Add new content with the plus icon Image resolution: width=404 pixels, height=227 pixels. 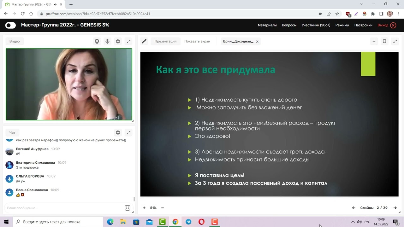pyautogui.click(x=374, y=41)
